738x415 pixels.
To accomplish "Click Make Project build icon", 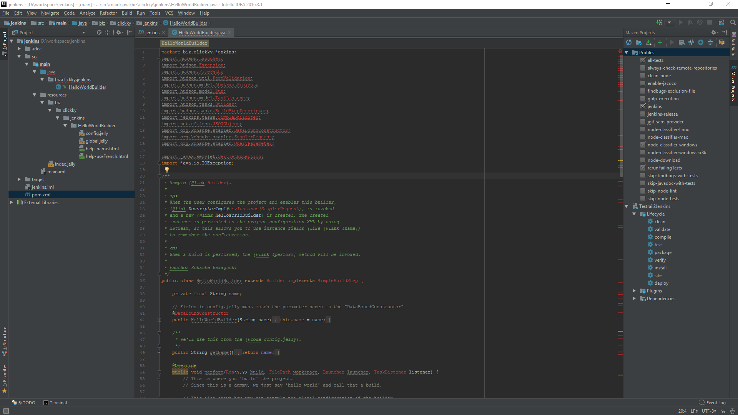I will [659, 23].
